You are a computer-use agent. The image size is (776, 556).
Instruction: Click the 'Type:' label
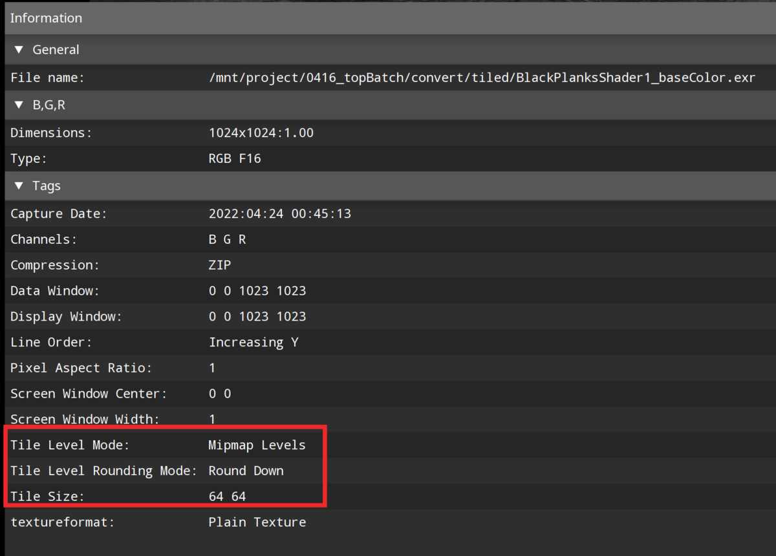[x=29, y=158]
